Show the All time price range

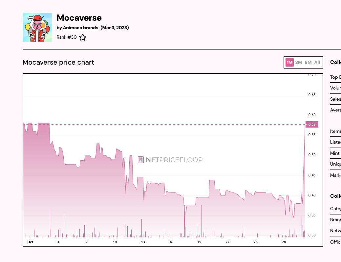click(317, 62)
